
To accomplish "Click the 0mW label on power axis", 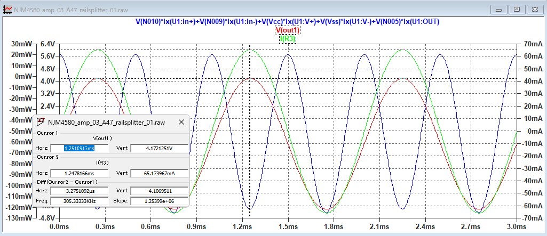I will click(x=22, y=76).
